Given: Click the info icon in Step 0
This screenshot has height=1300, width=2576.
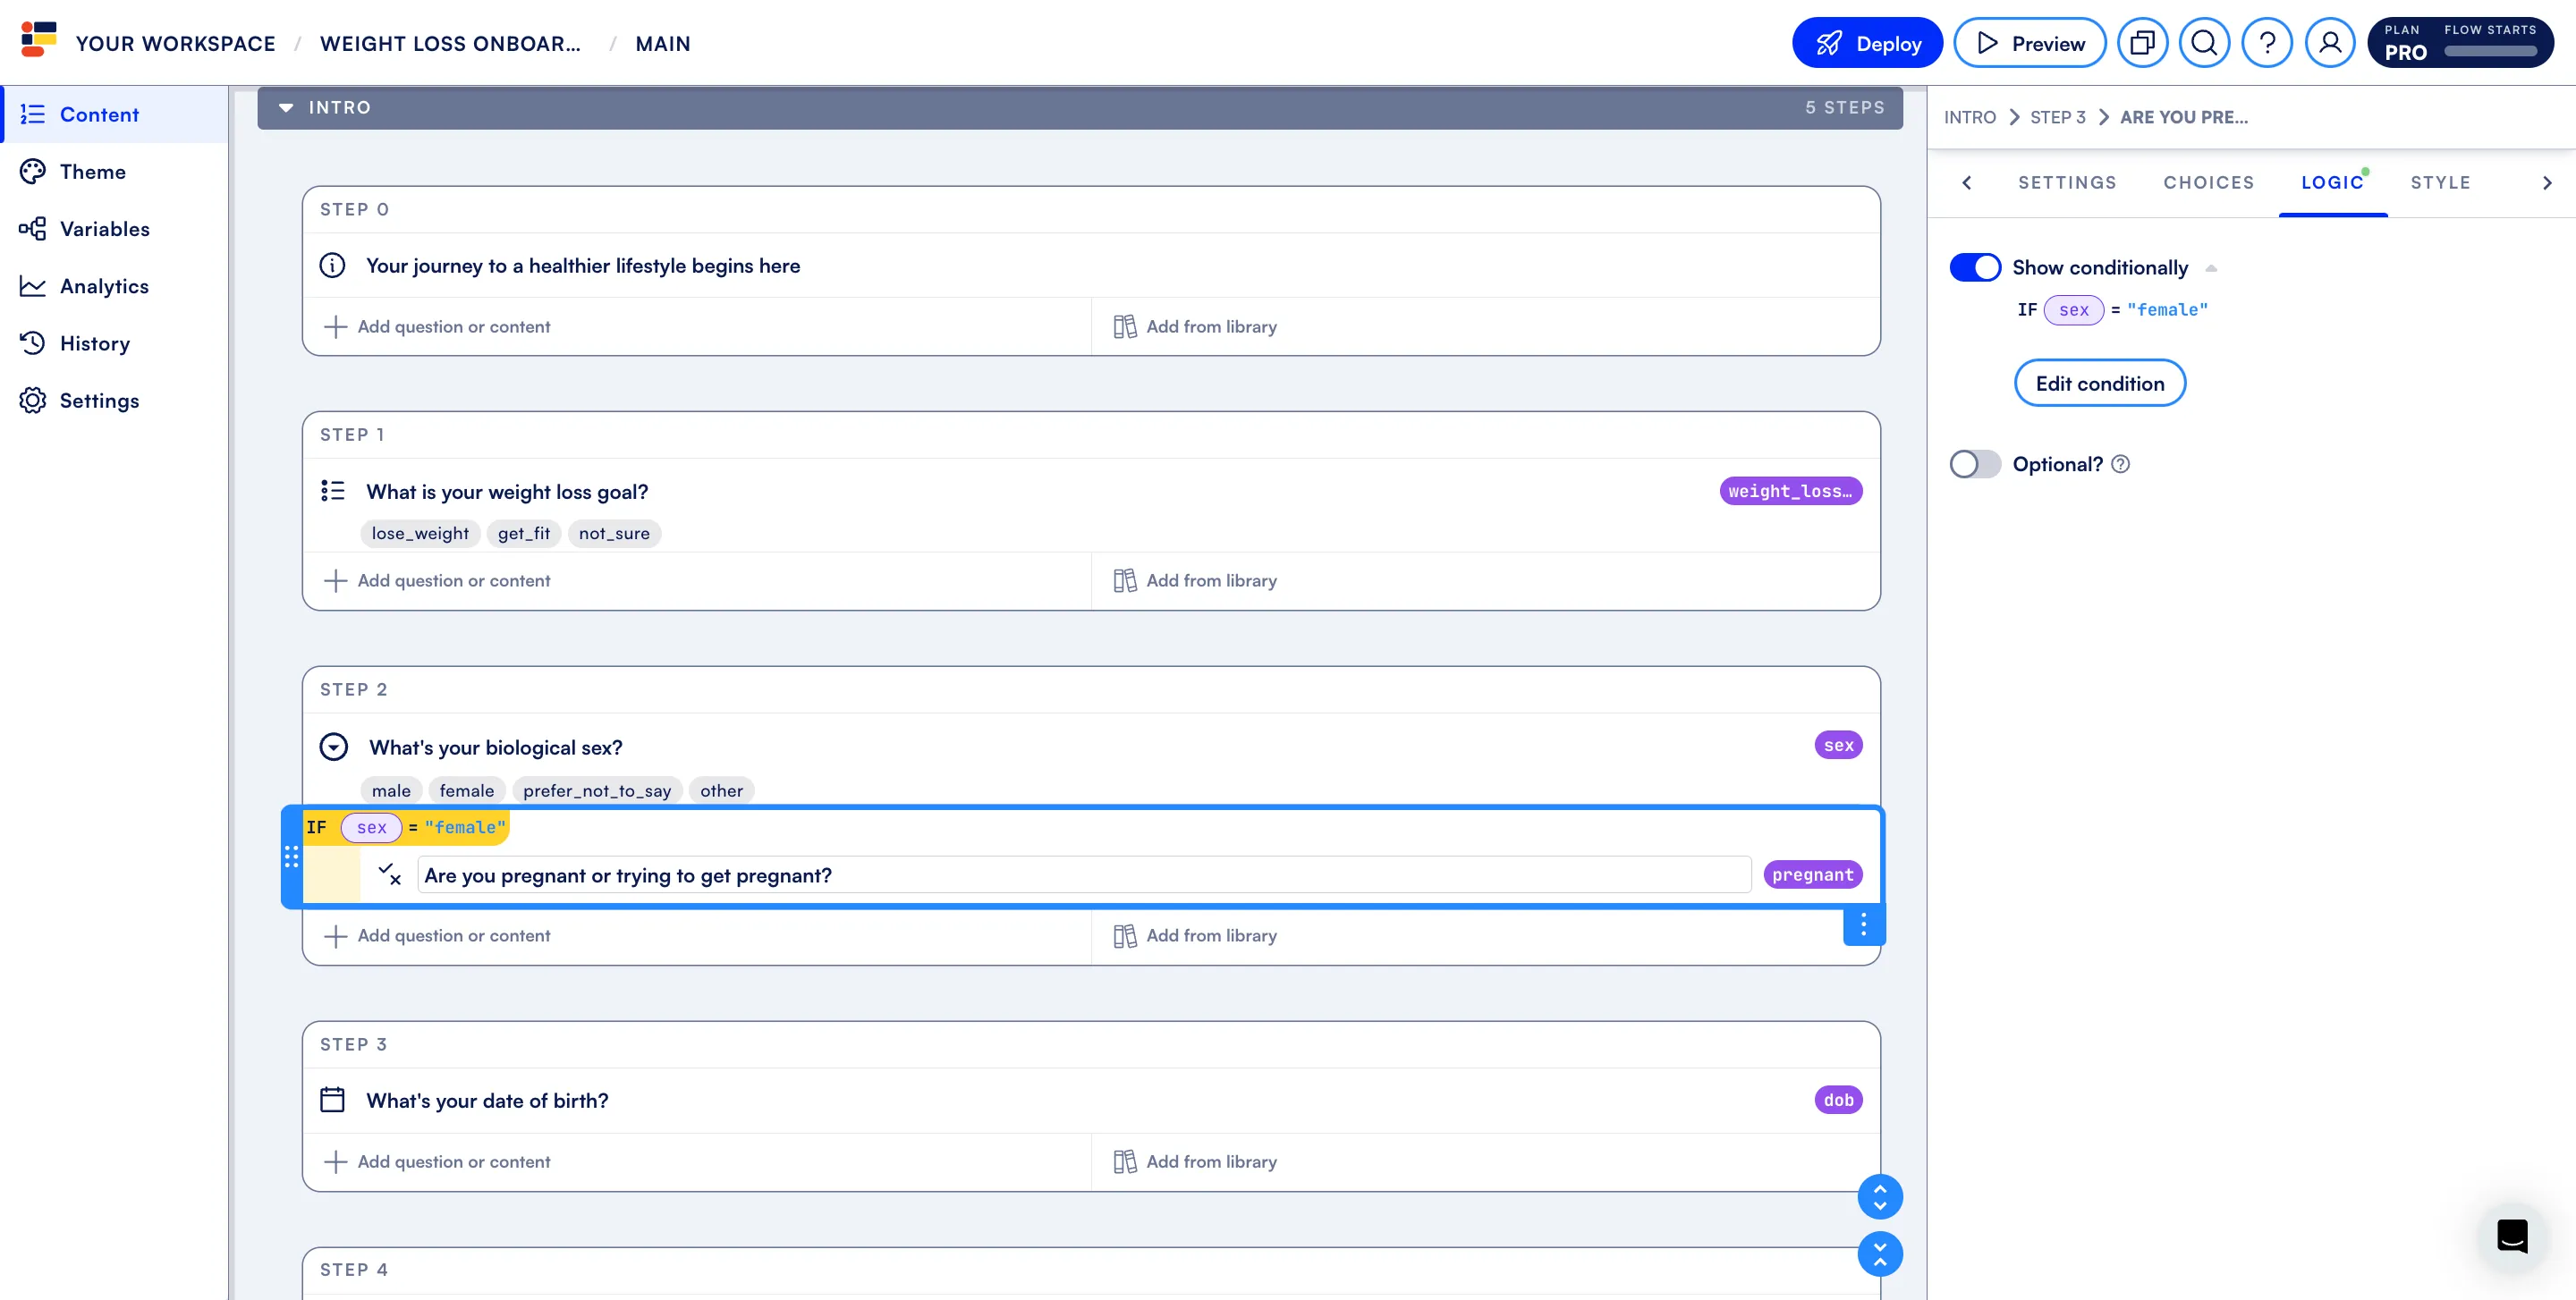Looking at the screenshot, I should (x=332, y=266).
